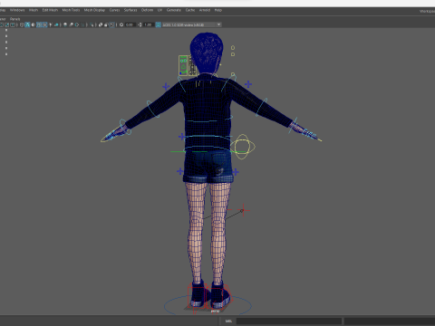
Task: Select the left elbow circle controller
Action: pos(153,110)
